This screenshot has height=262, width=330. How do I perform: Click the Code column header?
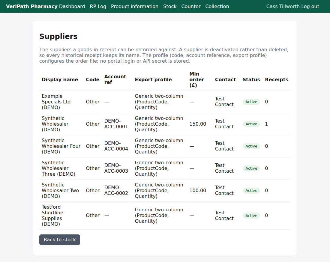click(x=93, y=79)
